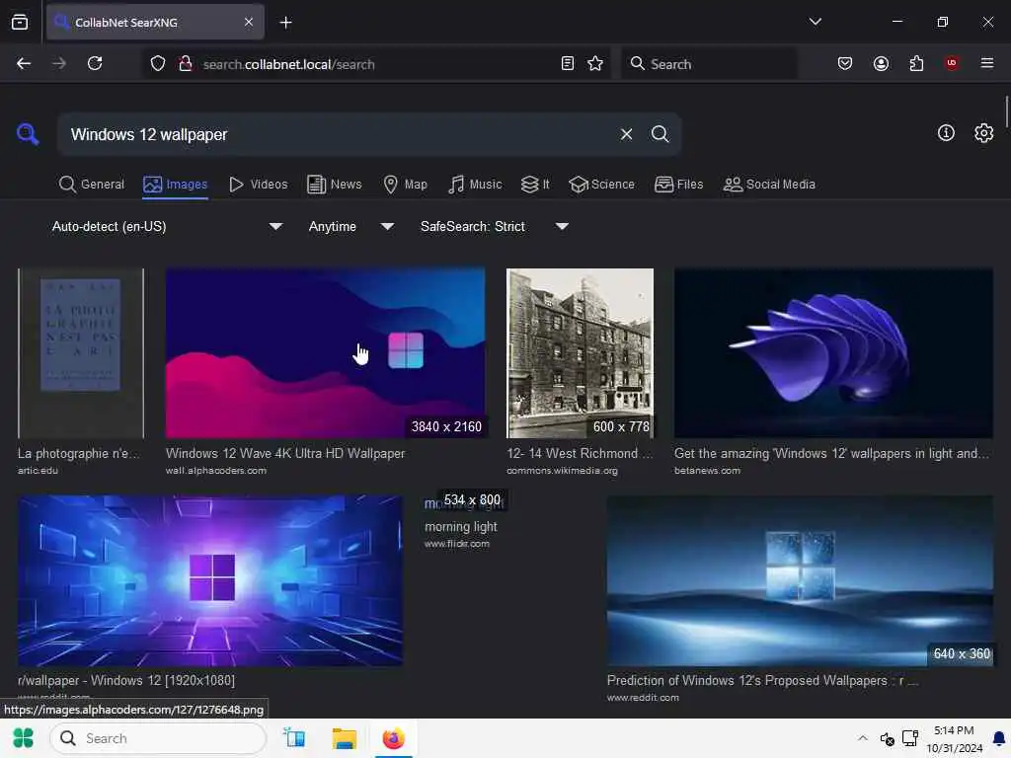Click Windows 12 Wave 4K Ultra HD title
The image size is (1011, 758).
285,453
